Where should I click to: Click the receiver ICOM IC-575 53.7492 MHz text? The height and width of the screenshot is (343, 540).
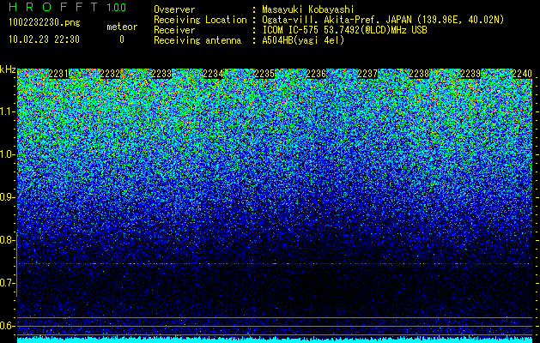pyautogui.click(x=344, y=30)
